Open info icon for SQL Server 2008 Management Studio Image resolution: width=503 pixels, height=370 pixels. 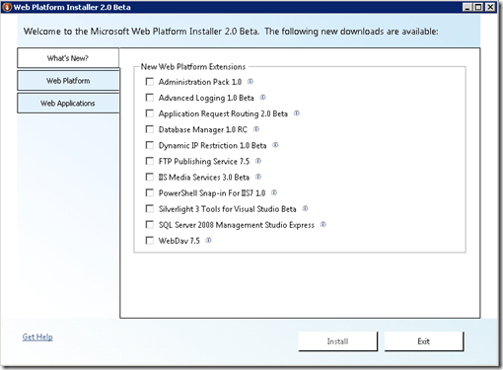pyautogui.click(x=323, y=225)
